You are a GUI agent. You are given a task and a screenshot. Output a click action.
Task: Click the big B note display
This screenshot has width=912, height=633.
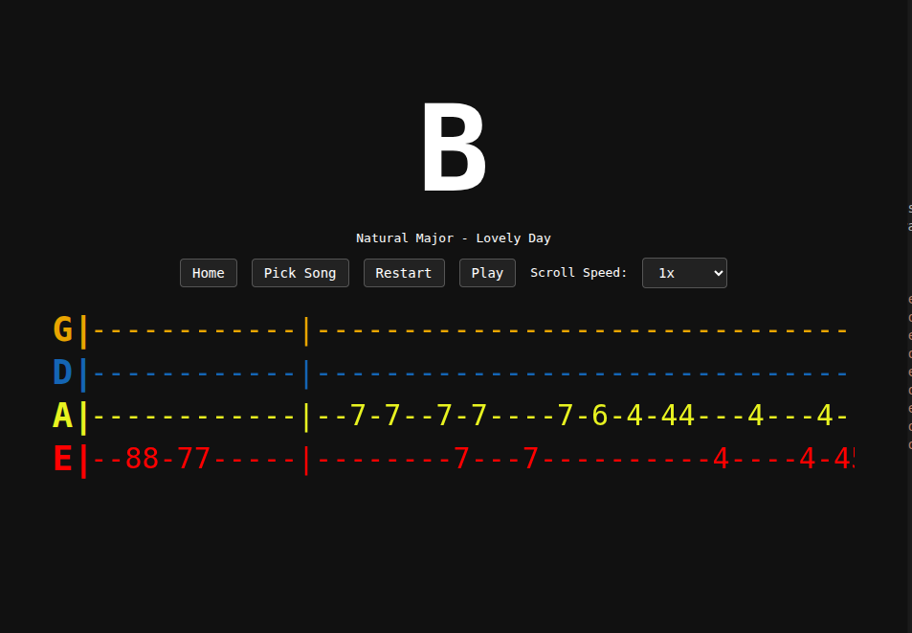[454, 147]
